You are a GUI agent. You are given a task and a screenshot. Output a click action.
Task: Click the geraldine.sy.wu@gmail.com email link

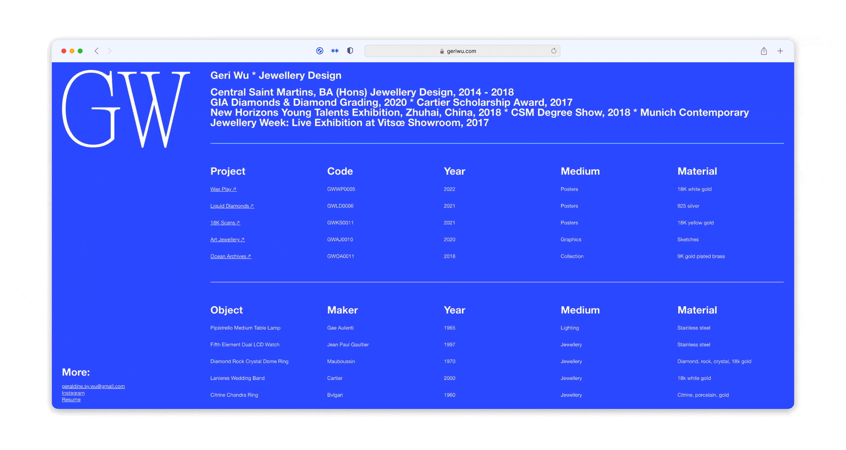point(93,386)
